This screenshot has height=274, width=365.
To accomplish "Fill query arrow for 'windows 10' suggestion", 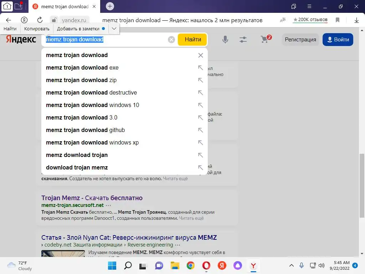I will pyautogui.click(x=200, y=105).
